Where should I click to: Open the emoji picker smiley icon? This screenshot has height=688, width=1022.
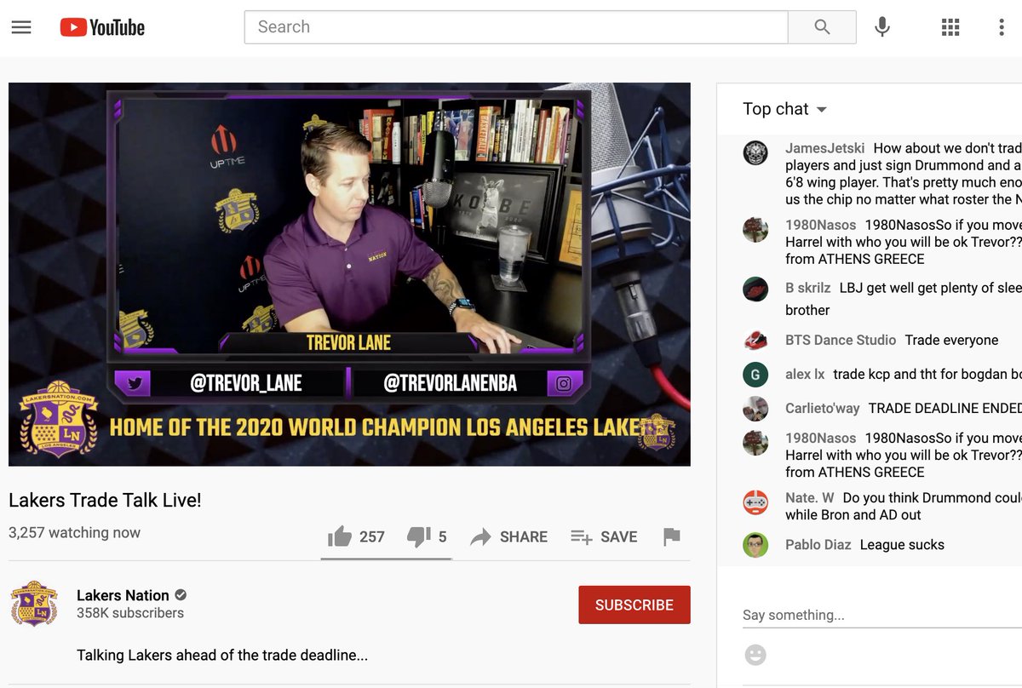pyautogui.click(x=755, y=655)
